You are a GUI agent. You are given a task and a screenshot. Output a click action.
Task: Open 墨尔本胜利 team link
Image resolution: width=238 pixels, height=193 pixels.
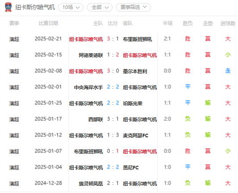click(x=135, y=71)
